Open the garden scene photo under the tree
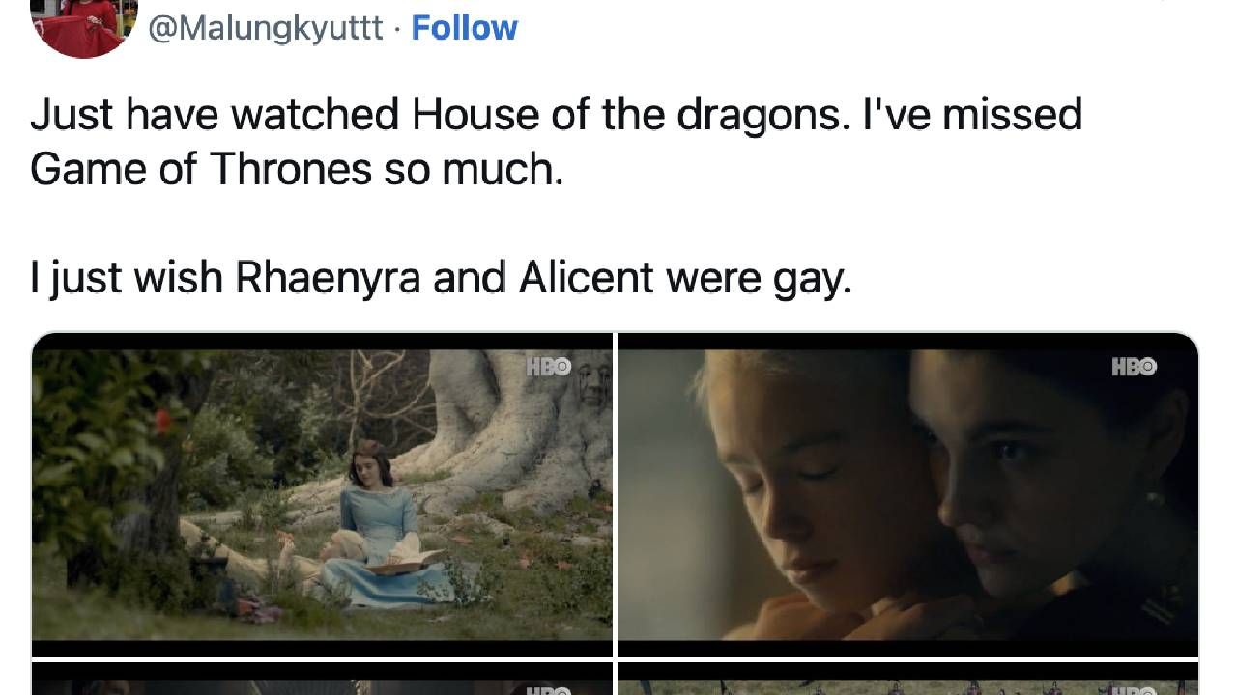The height and width of the screenshot is (695, 1237). pyautogui.click(x=322, y=495)
